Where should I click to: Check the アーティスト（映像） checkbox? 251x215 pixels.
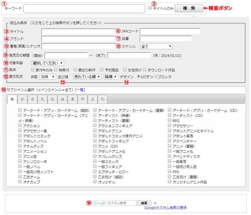(x=95, y=115)
